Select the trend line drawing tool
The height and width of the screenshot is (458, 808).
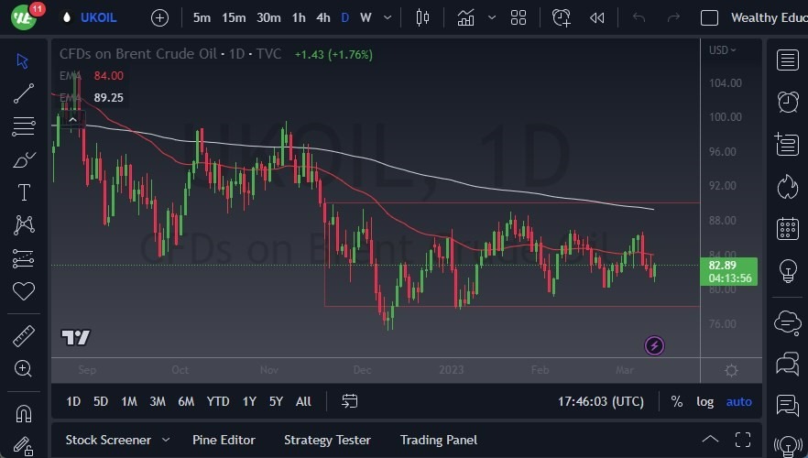pyautogui.click(x=24, y=93)
